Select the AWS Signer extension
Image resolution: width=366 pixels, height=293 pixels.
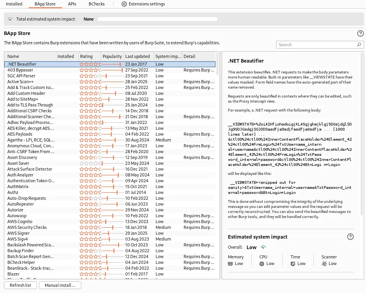(110, 233)
